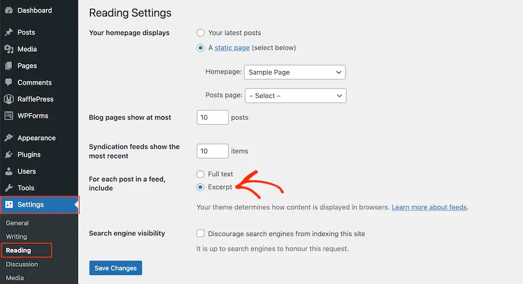Select the Your latest posts radio
Screen dimensions: 523x284
pyautogui.click(x=200, y=33)
